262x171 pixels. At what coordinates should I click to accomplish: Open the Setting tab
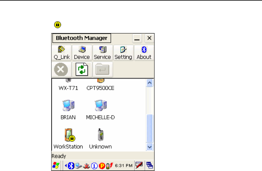[x=123, y=53]
